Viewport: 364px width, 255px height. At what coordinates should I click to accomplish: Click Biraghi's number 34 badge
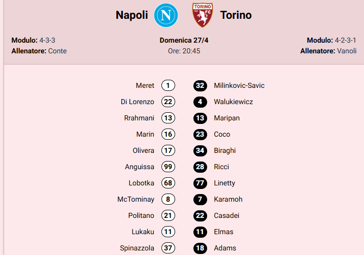200,151
